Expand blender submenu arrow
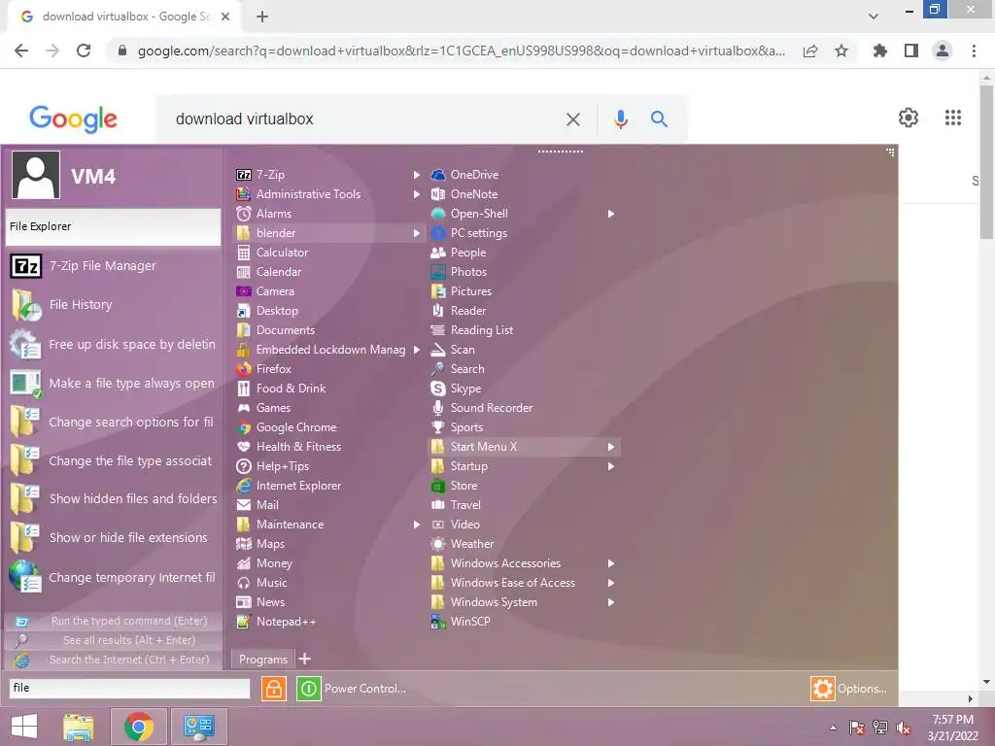 pos(416,233)
